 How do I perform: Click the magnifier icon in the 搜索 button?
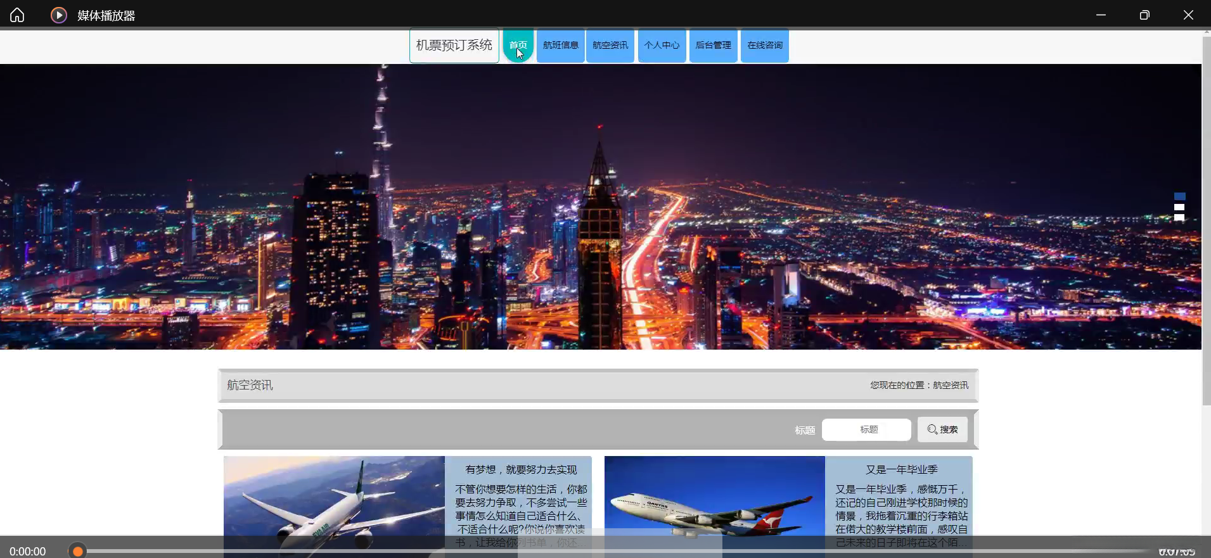click(x=932, y=429)
